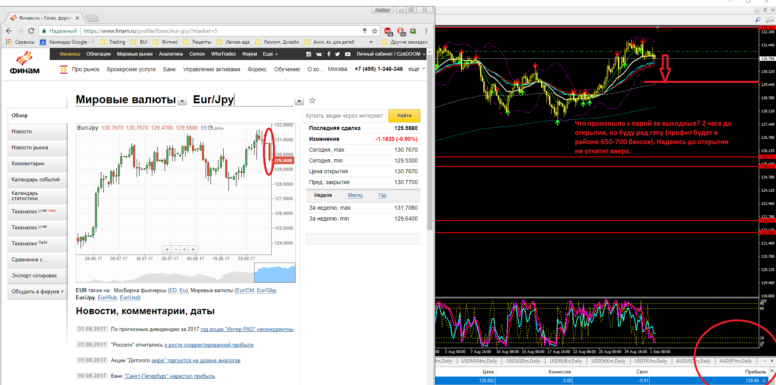Click the Найти search button
Viewport: 776px width, 385px height.
coord(404,116)
